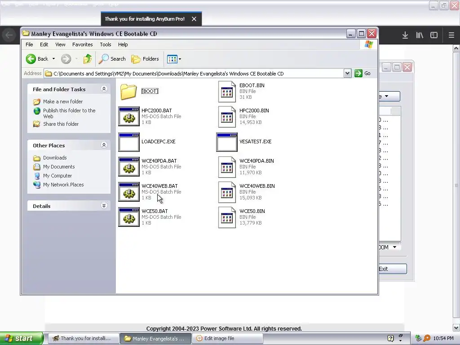The image size is (460, 345).
Task: Go to My Documents in Other Places
Action: [59, 167]
